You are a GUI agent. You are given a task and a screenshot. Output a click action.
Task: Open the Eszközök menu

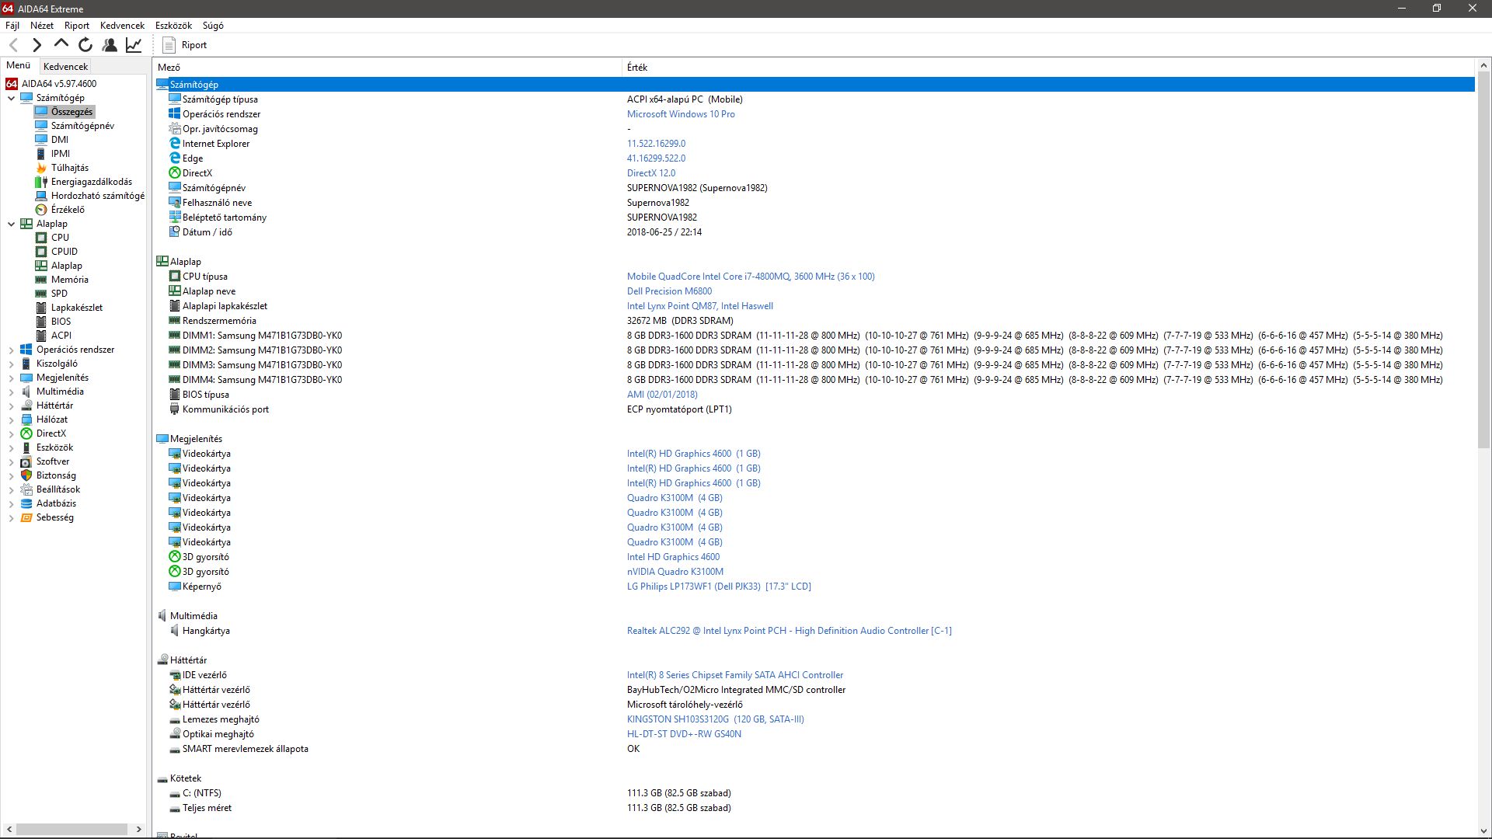click(x=173, y=26)
